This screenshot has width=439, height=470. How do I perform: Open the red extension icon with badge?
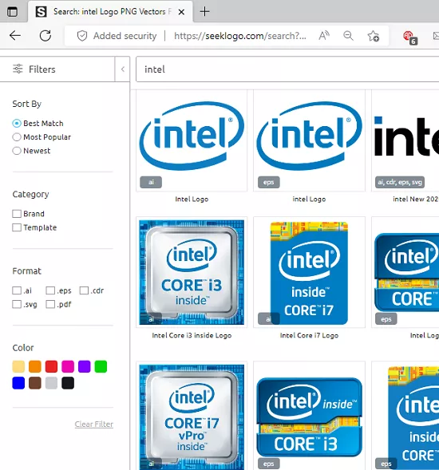coord(410,38)
